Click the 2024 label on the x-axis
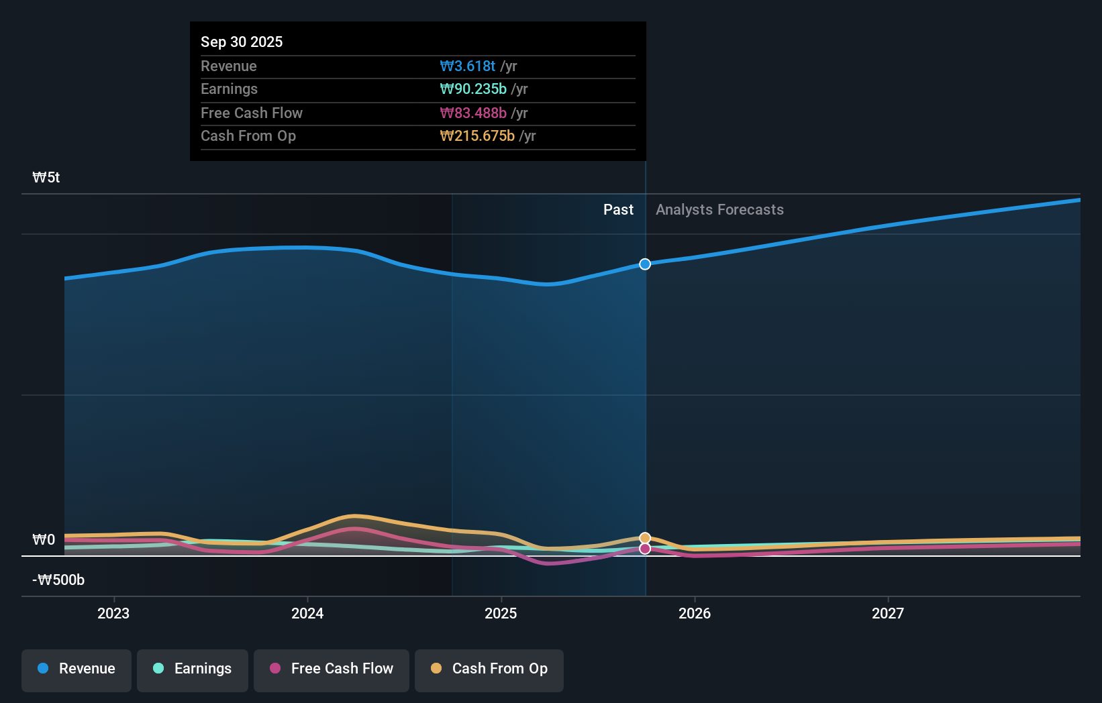Viewport: 1102px width, 703px height. [307, 612]
